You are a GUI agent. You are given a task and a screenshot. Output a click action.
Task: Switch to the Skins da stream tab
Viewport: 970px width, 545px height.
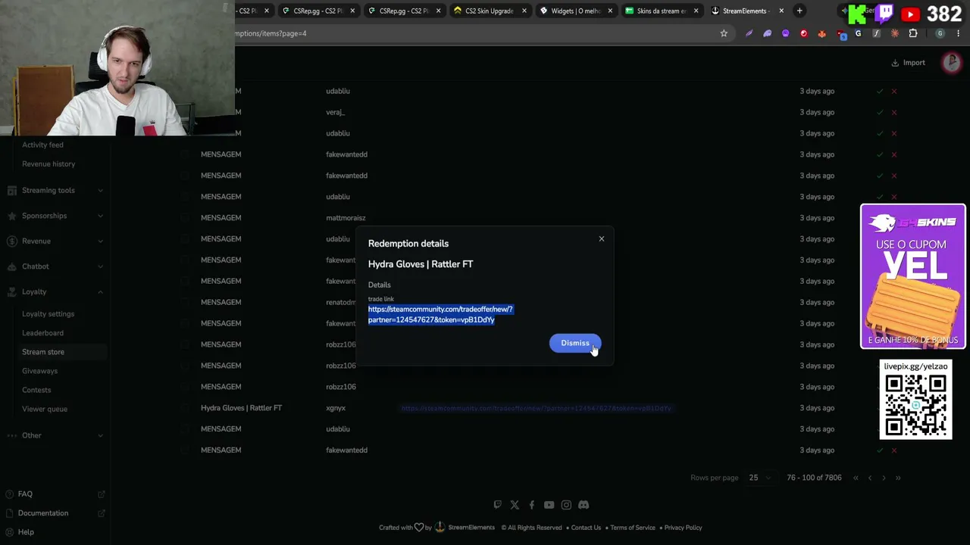(x=662, y=11)
